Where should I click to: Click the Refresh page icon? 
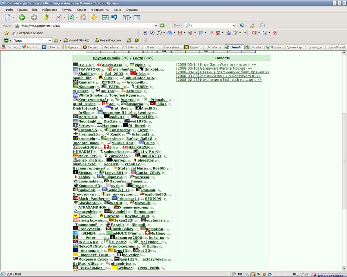(x=71, y=17)
